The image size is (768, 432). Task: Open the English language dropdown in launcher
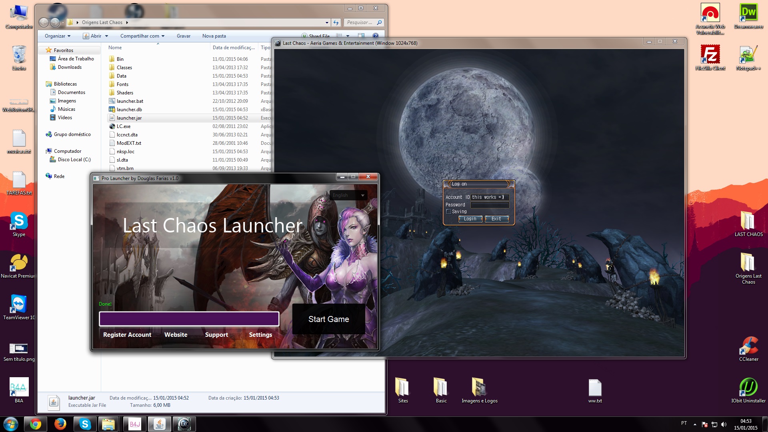point(348,195)
